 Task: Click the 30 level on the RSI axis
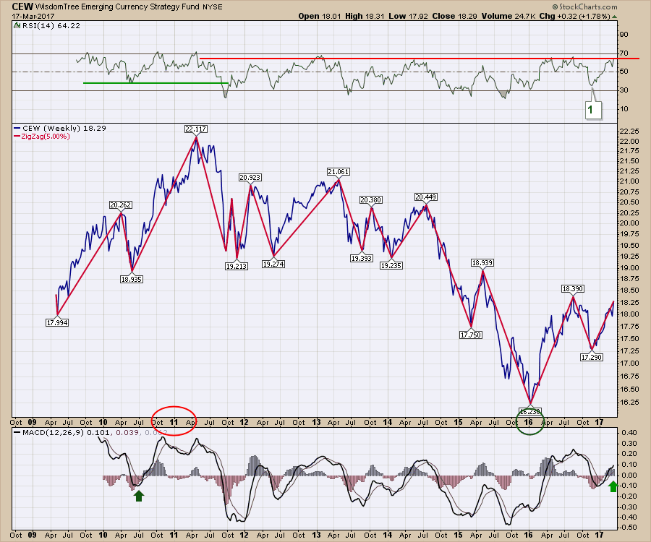(x=624, y=90)
